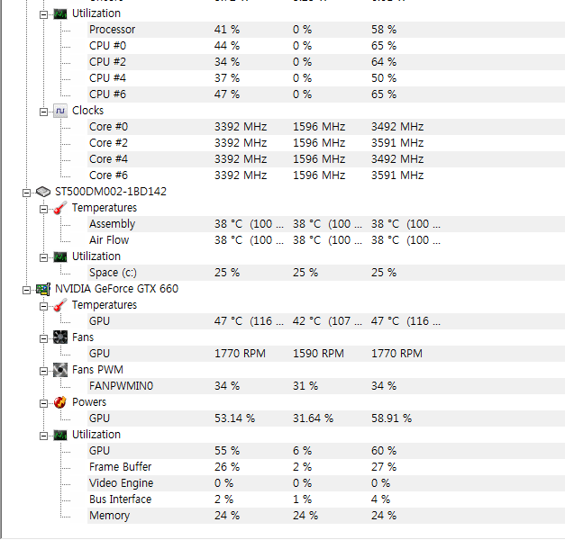This screenshot has width=565, height=540.
Task: Click the Fans PWM icon
Action: (60, 370)
